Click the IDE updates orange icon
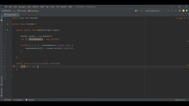This screenshot has height=106, width=189. (183, 11)
